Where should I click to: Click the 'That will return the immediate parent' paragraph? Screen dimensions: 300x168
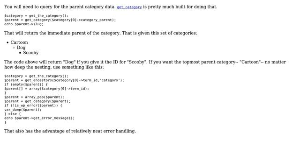pos(101,33)
